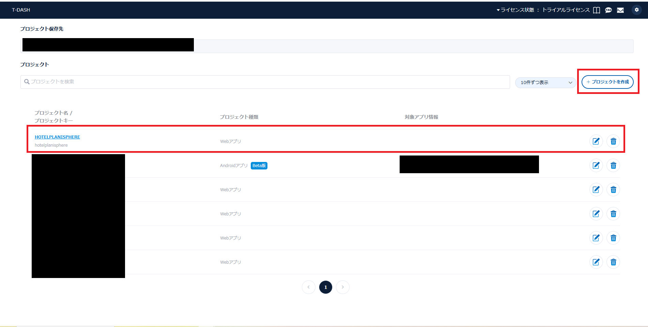Click the プロジェクト保存先 path field
The image size is (648, 327).
pos(327,46)
